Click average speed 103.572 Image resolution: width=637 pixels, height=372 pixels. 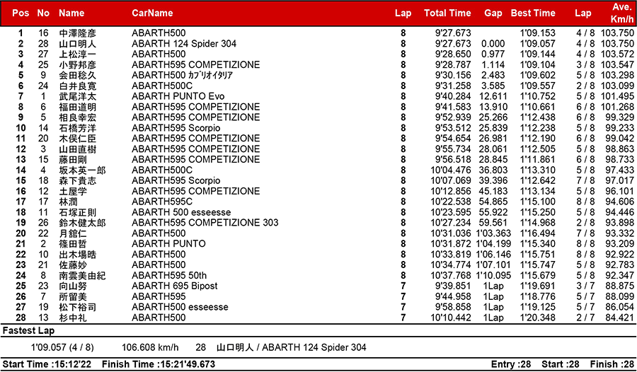[x=617, y=54]
